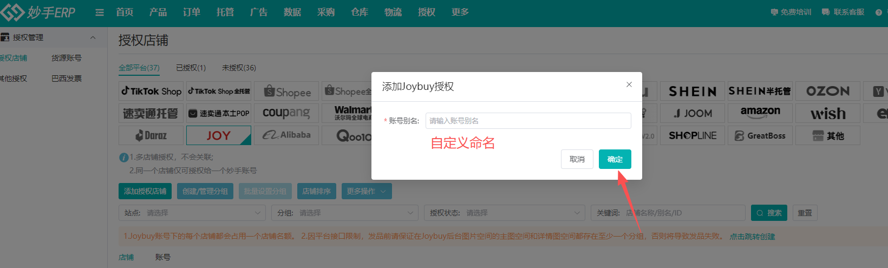Select the Qoo10 platform tile
This screenshot has width=888, height=268.
[347, 135]
